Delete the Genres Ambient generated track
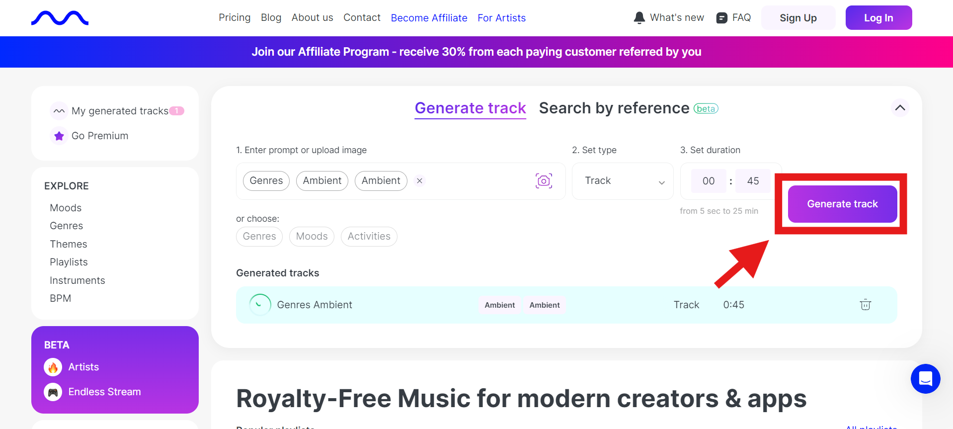953x429 pixels. tap(865, 305)
